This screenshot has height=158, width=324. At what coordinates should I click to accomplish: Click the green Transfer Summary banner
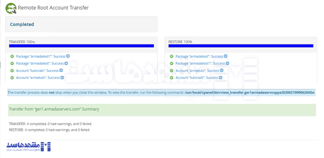point(162,109)
